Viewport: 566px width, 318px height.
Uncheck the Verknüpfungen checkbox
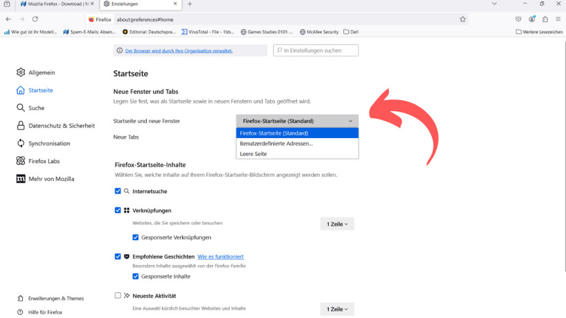click(x=118, y=210)
